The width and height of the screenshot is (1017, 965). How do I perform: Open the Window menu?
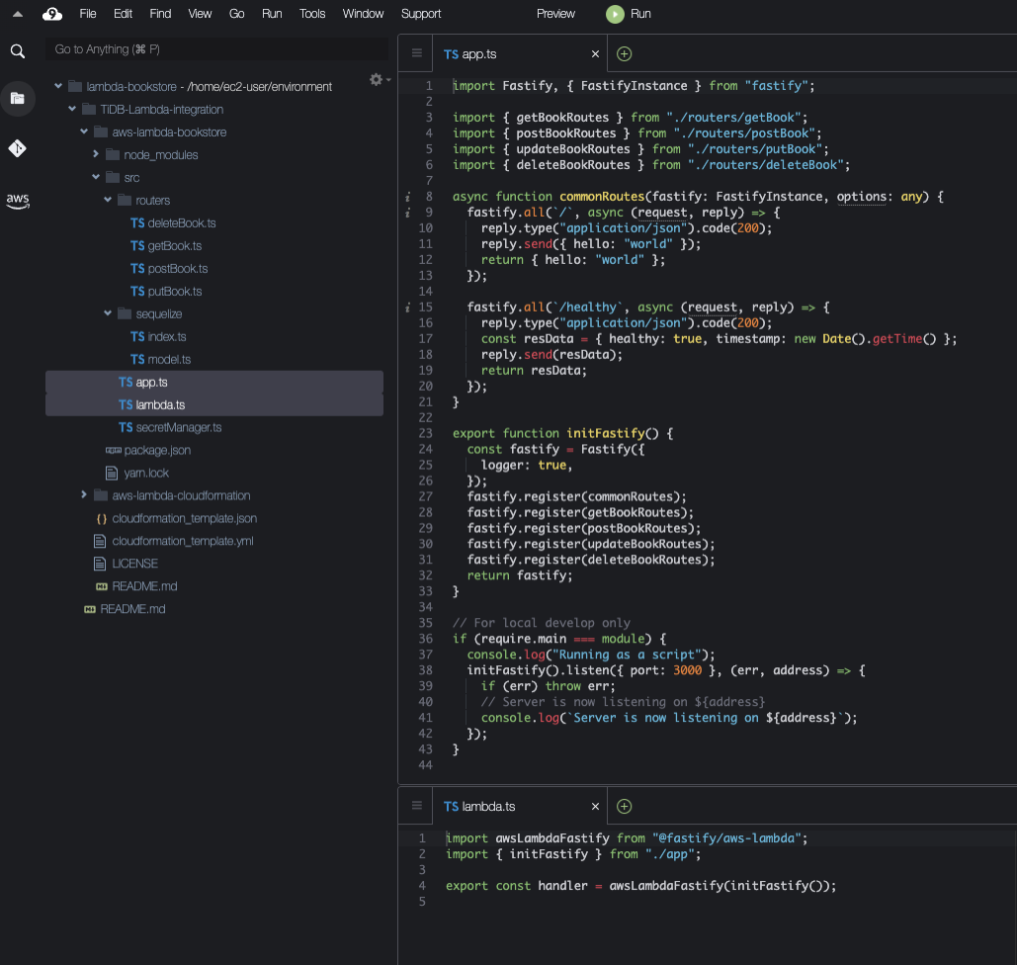364,14
